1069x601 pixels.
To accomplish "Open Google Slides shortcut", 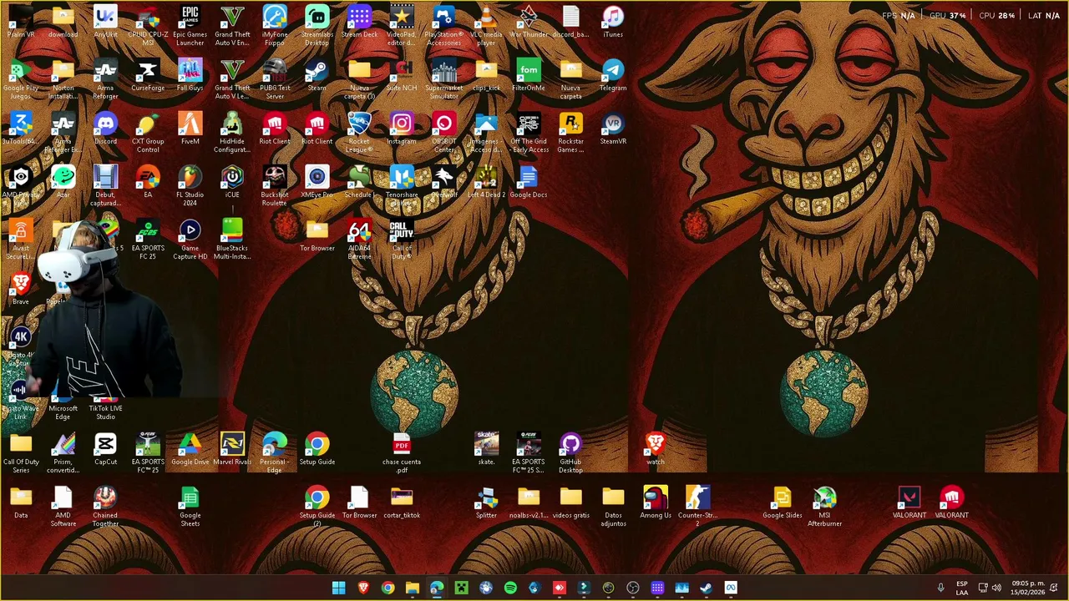I will pos(783,503).
